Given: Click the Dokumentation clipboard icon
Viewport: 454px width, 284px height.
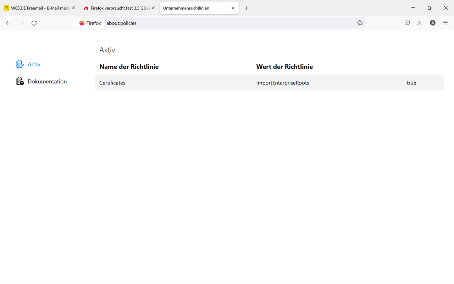Looking at the screenshot, I should [20, 81].
